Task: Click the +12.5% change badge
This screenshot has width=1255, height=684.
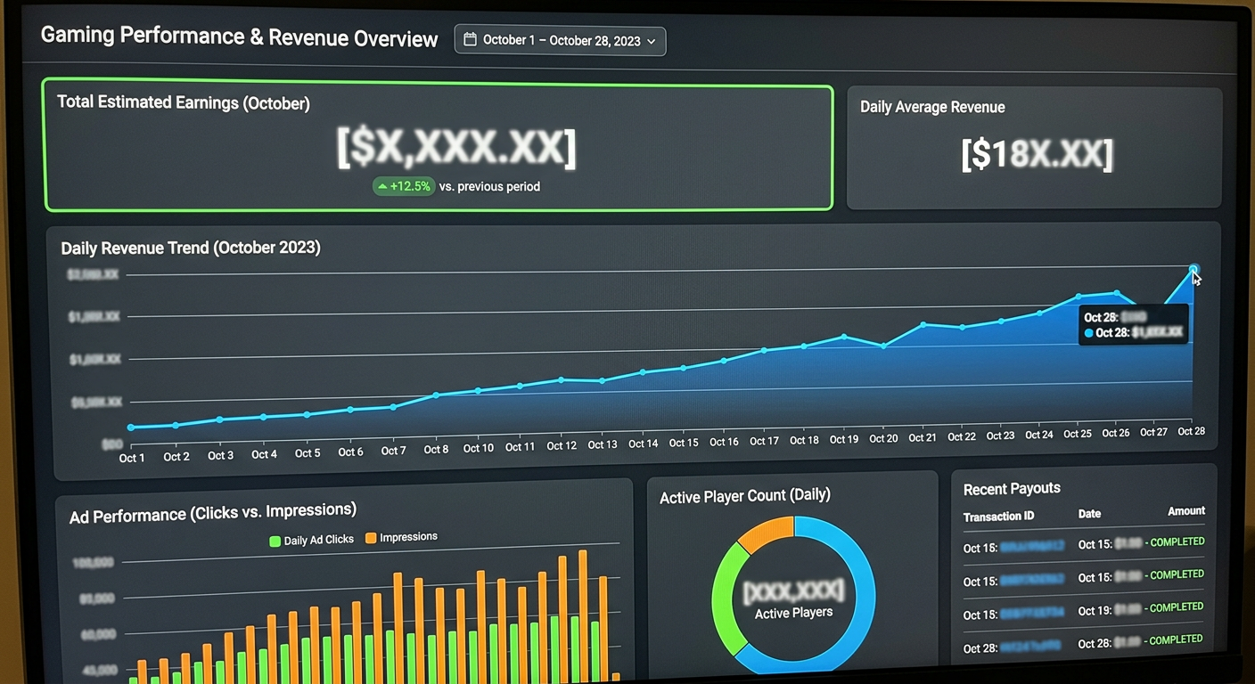Action: [404, 186]
